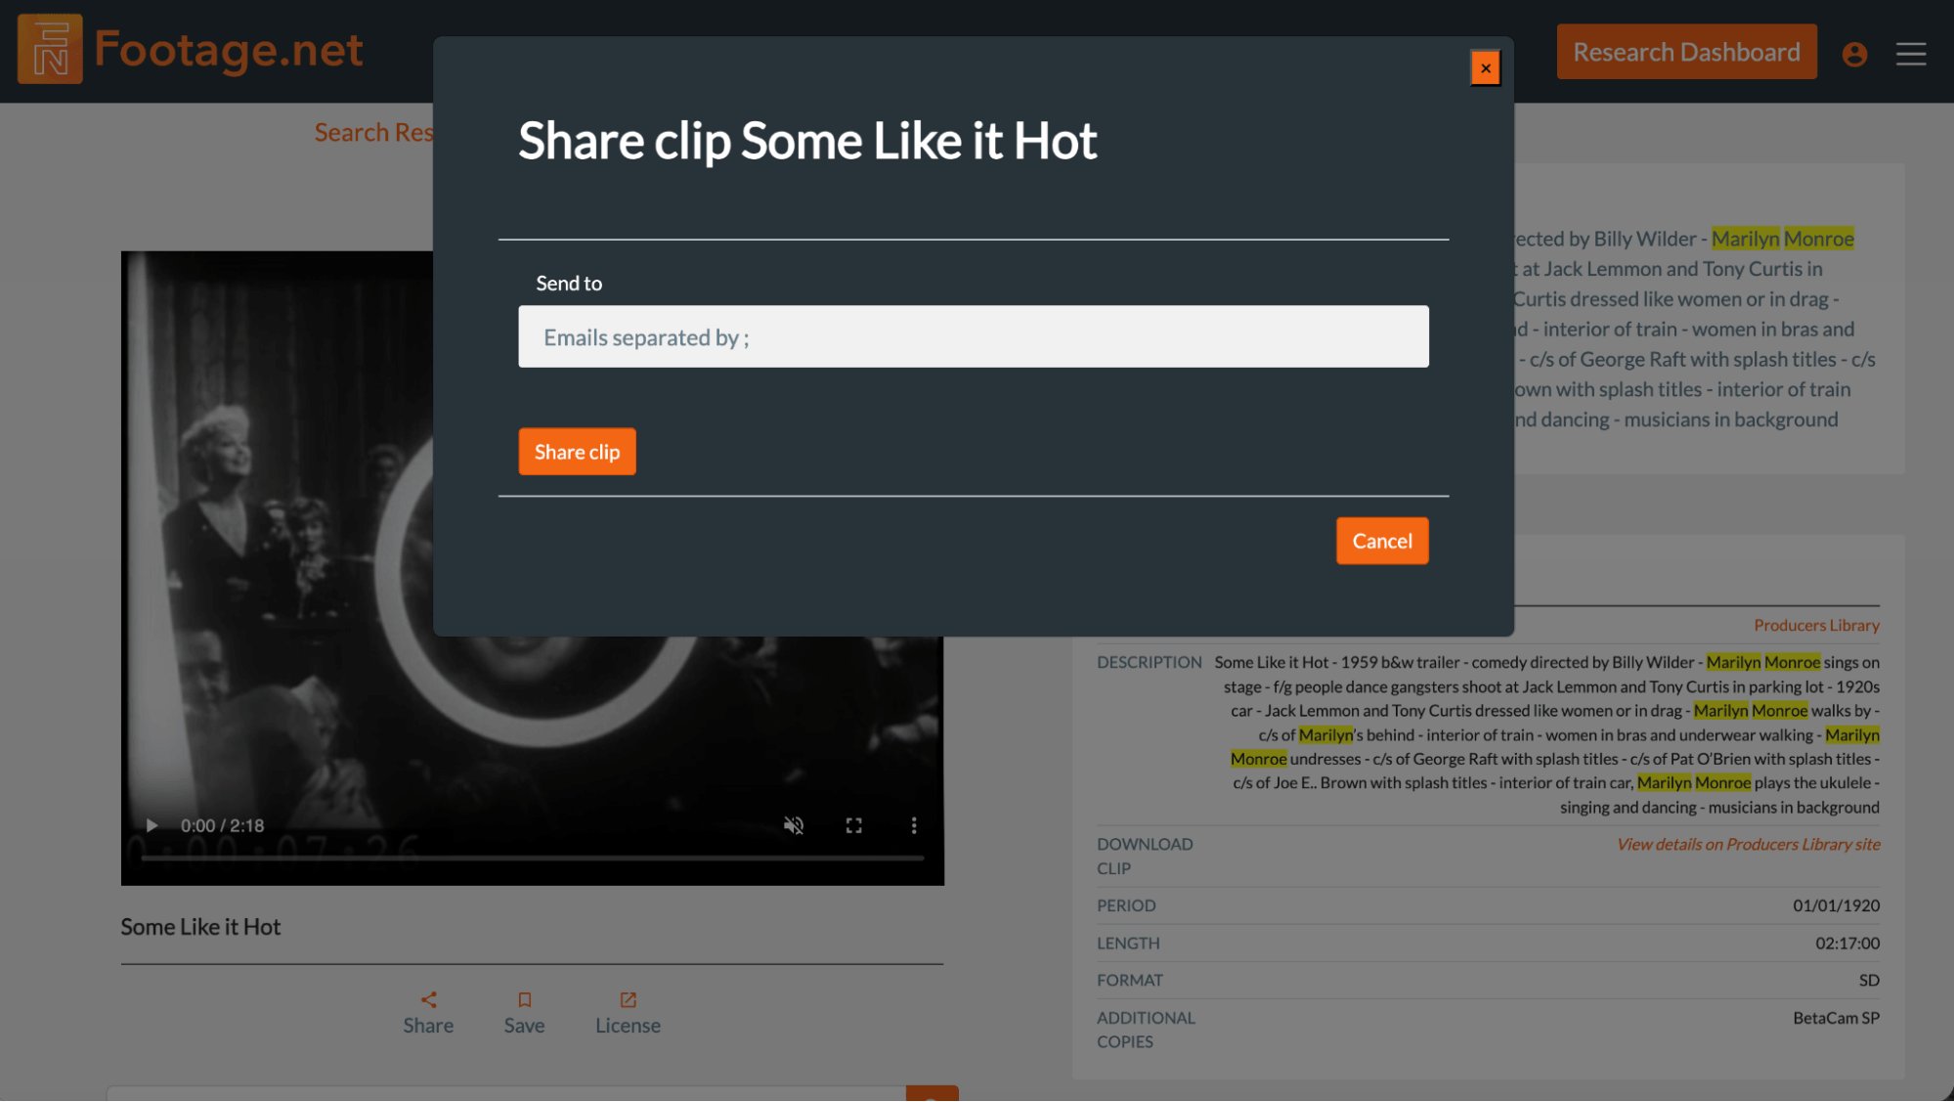1954x1102 pixels.
Task: Click the orange Share clip button
Action: (577, 452)
